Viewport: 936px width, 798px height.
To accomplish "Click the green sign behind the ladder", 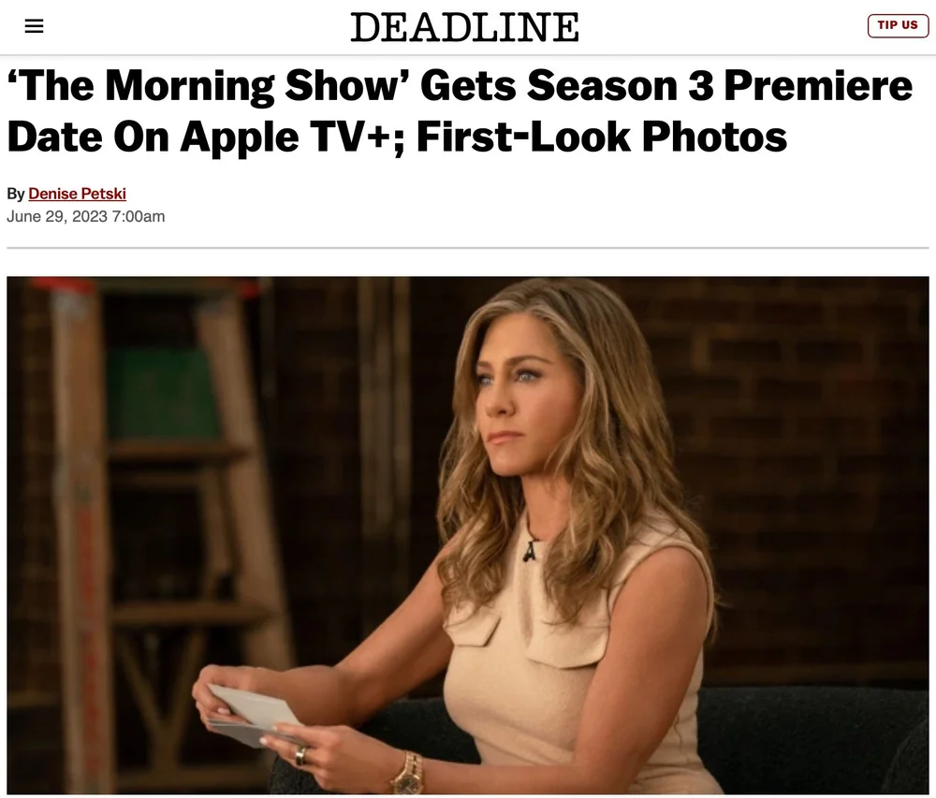I will 162,394.
